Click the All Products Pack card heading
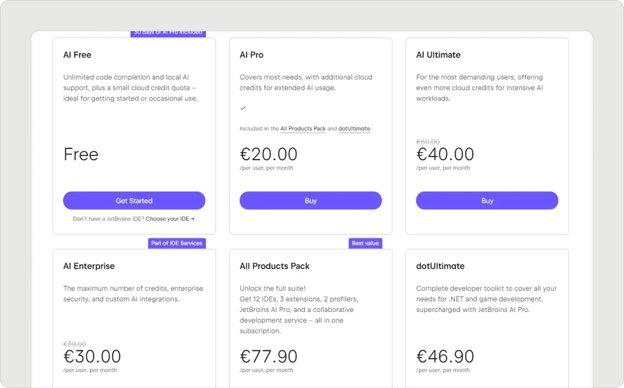The height and width of the screenshot is (388, 624). 274,266
